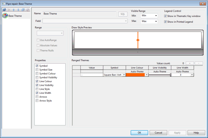Viewport: 208px width, 138px height.
Task: Enable Use AutoRange checkbox
Action: point(38,40)
